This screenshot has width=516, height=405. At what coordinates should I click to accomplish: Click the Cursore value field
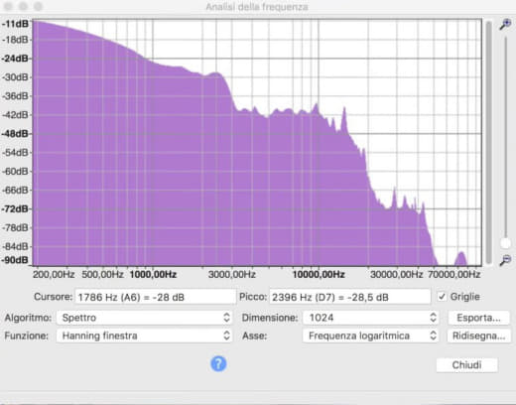point(156,297)
